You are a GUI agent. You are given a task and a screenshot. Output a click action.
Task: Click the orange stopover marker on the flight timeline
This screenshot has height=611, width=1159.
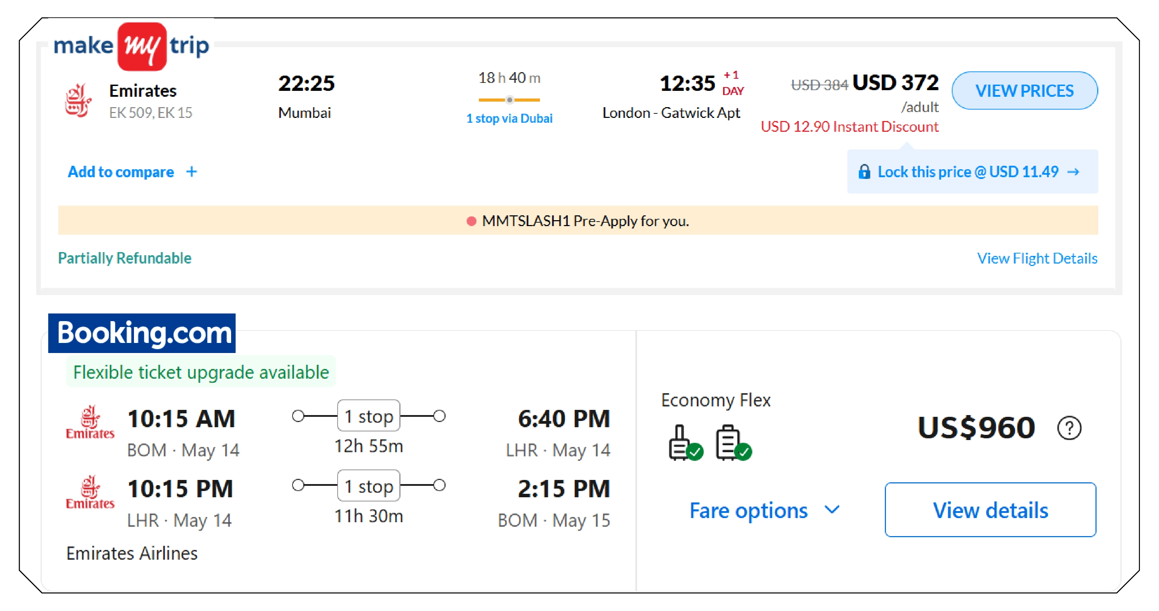pos(510,100)
